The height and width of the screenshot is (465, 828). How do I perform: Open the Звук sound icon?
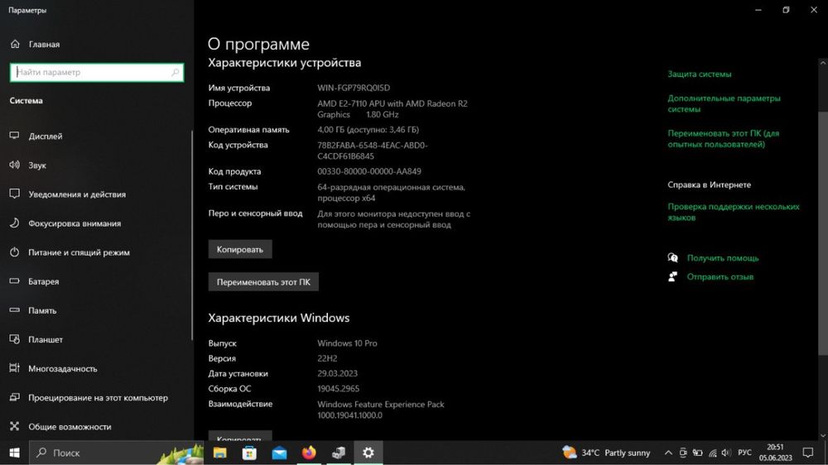point(15,165)
